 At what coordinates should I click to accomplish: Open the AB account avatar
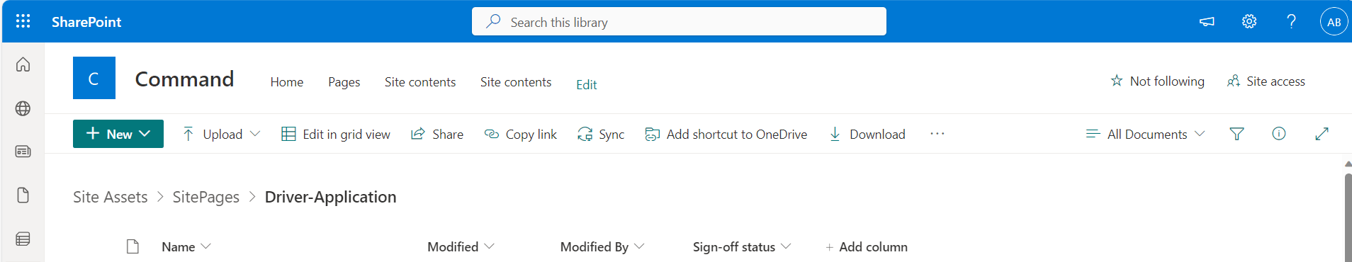pos(1334,21)
